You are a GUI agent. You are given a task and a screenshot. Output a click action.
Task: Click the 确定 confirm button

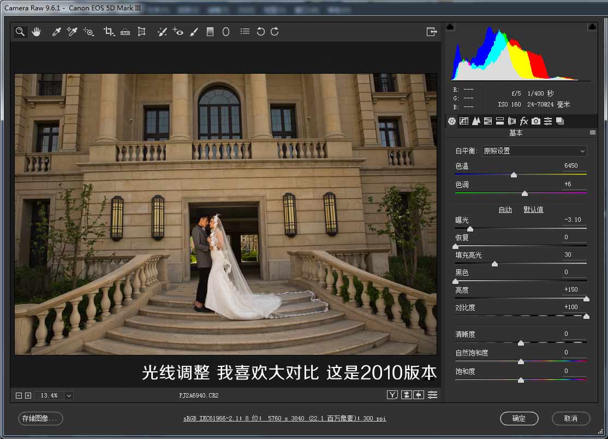click(519, 419)
